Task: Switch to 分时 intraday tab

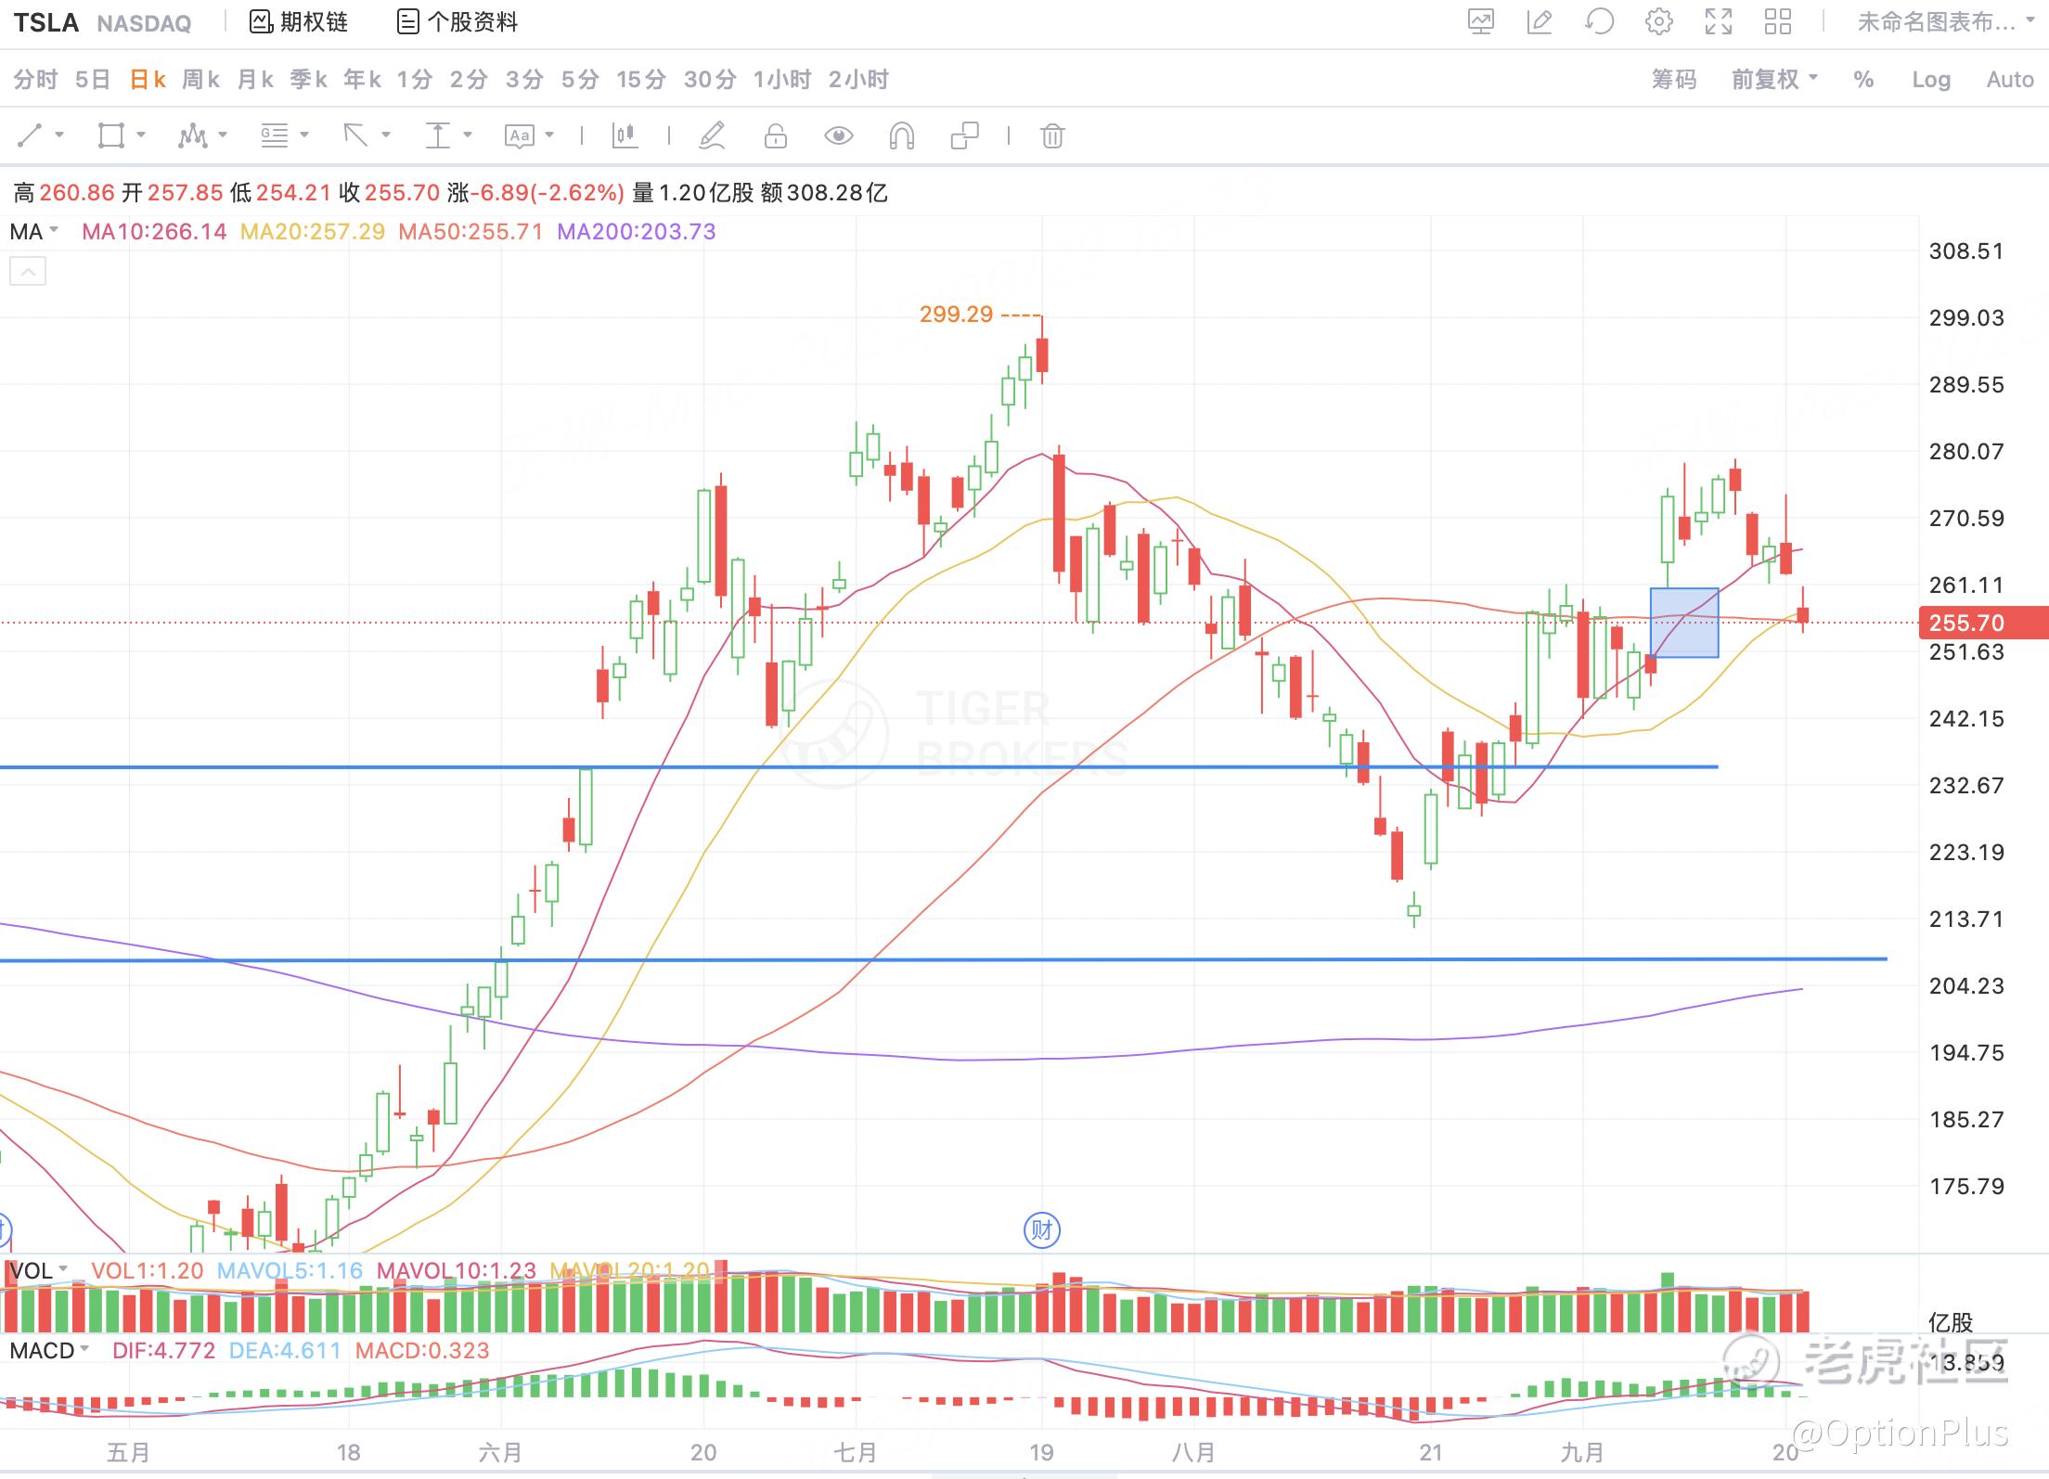Action: point(36,80)
